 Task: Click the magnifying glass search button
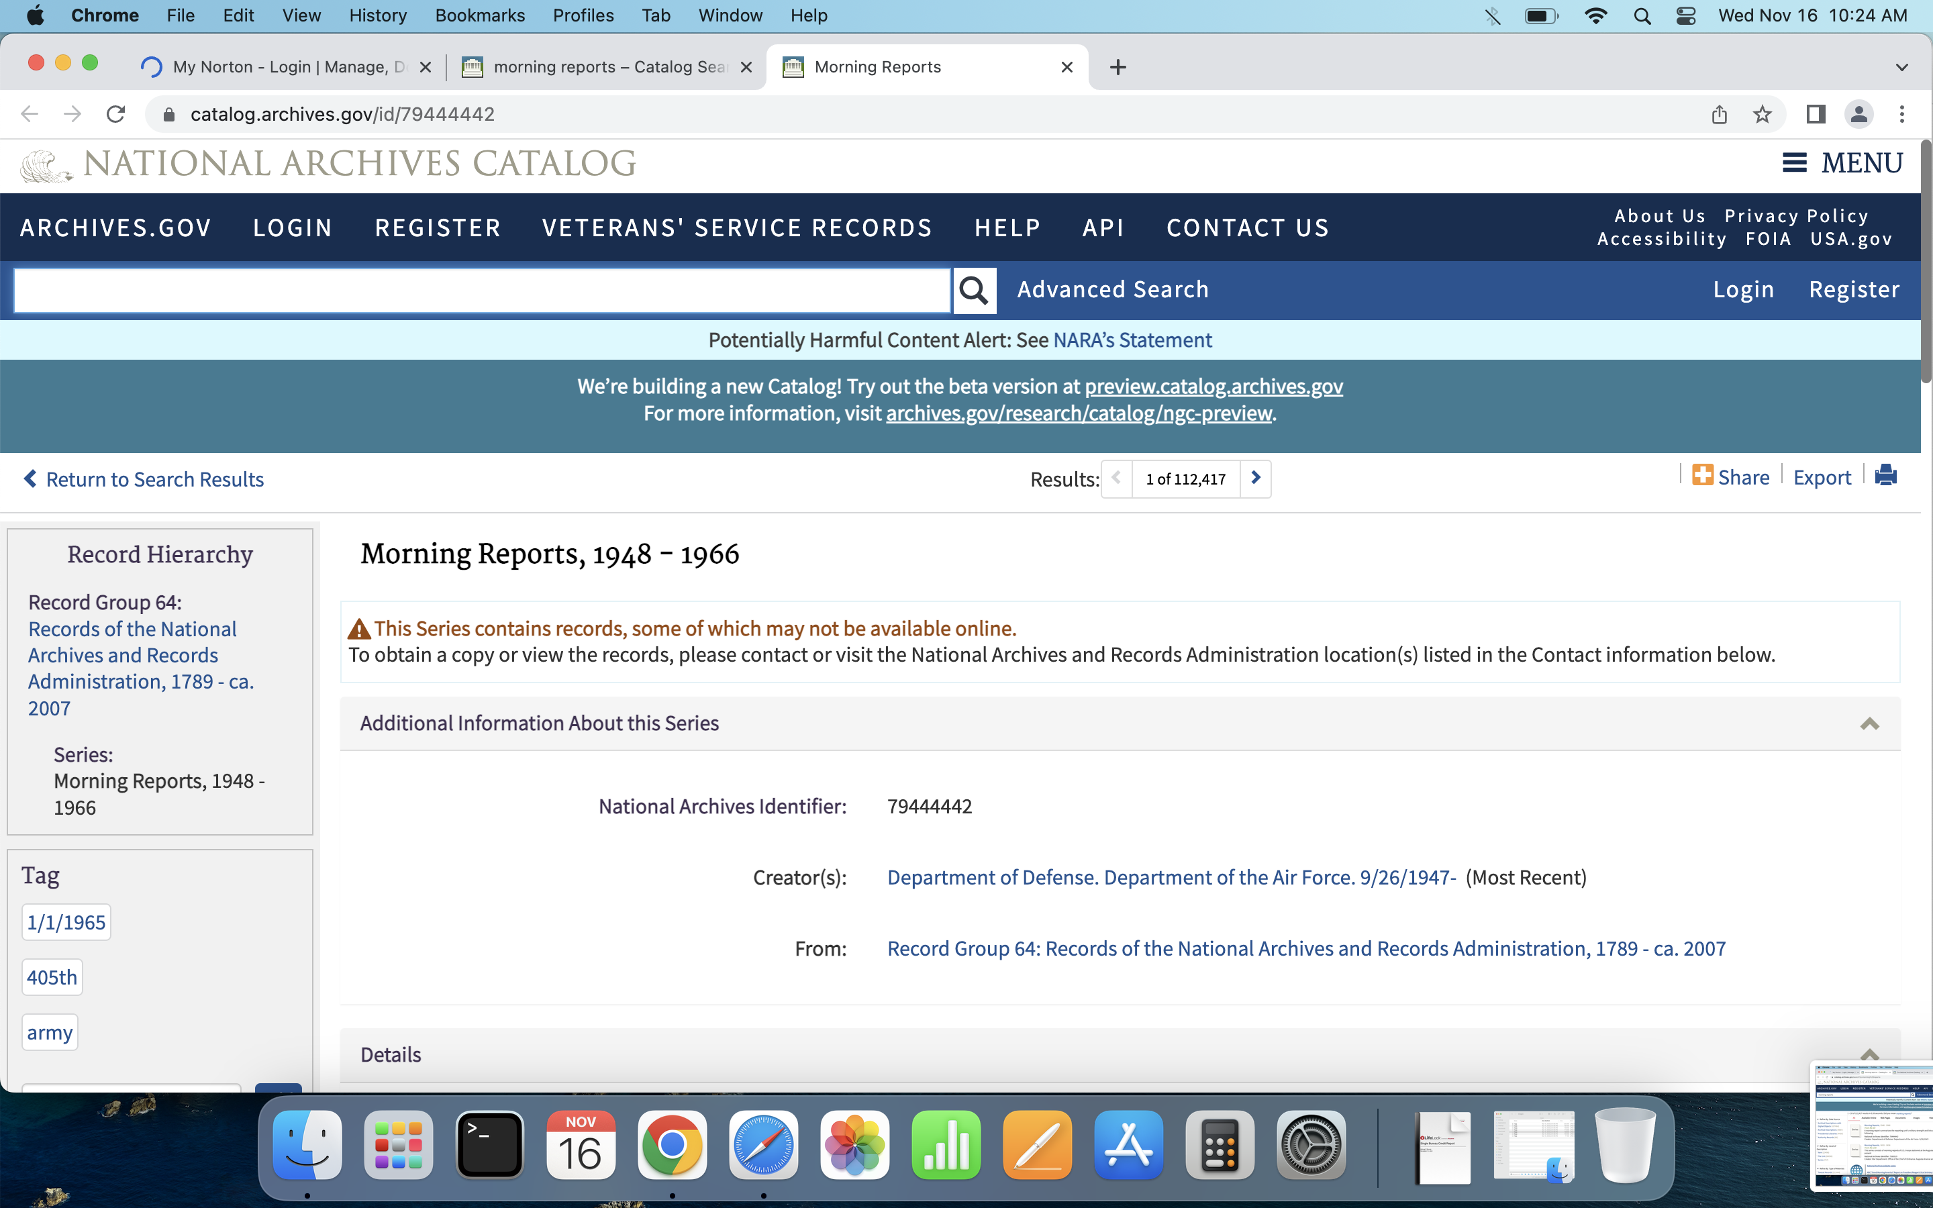[x=973, y=290]
